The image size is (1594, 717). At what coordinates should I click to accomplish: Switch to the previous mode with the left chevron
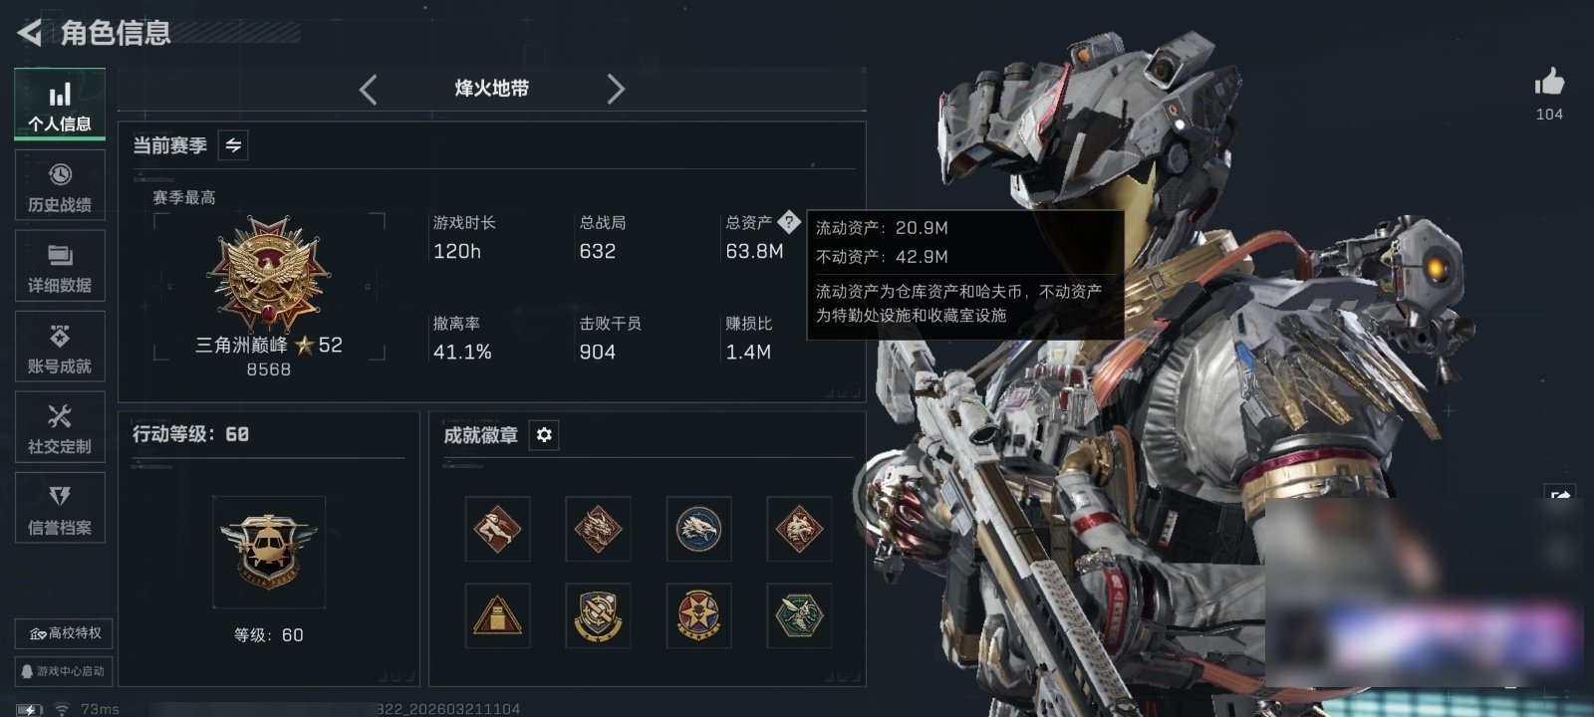pos(368,90)
